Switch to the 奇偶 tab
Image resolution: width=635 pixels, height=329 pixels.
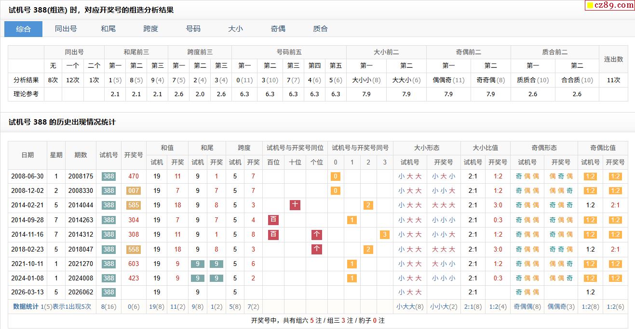(278, 29)
